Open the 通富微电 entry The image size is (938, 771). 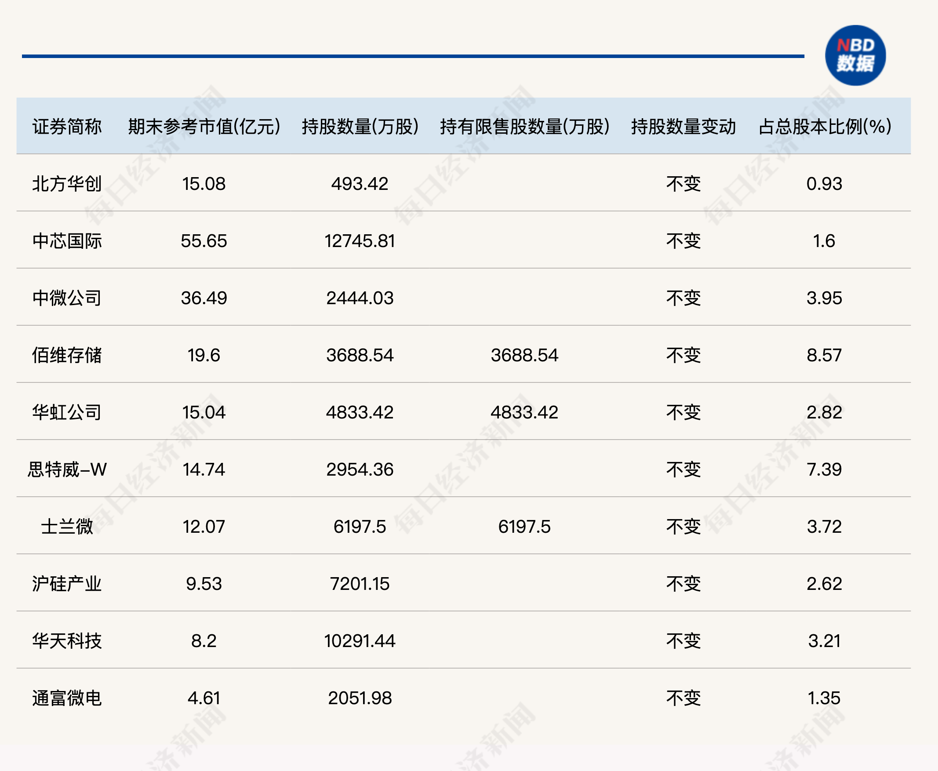click(x=67, y=698)
